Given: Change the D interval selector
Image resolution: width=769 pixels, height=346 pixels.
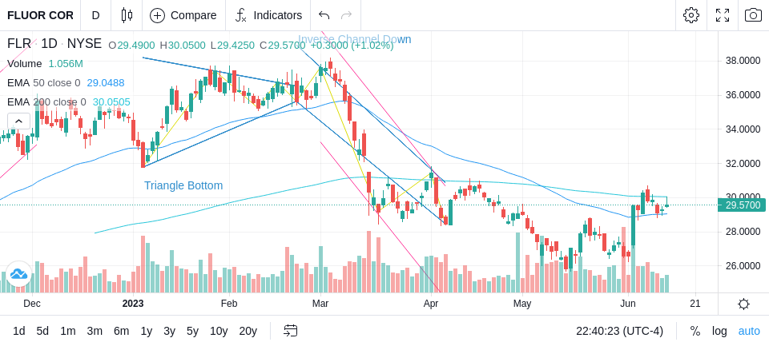Looking at the screenshot, I should point(95,15).
